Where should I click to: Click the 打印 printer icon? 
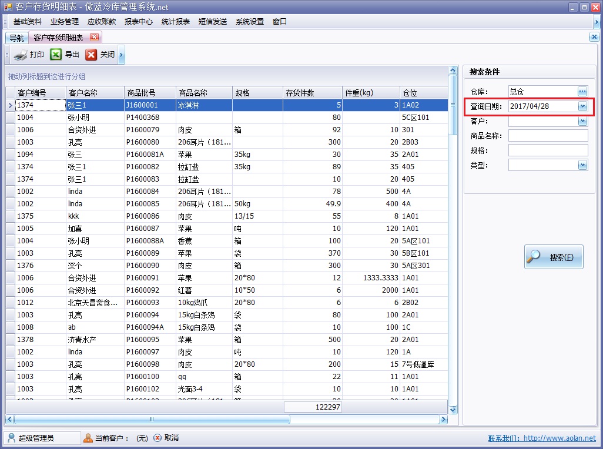click(19, 55)
